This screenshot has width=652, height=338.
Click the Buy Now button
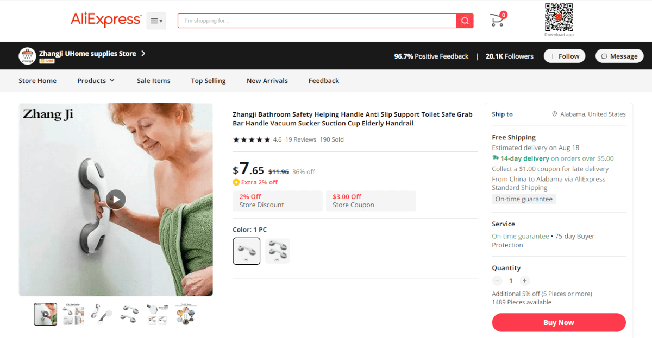coord(559,322)
